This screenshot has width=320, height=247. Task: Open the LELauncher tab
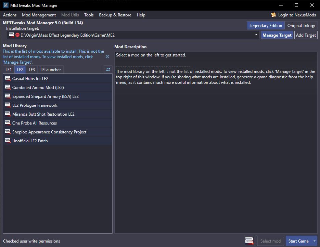(51, 69)
